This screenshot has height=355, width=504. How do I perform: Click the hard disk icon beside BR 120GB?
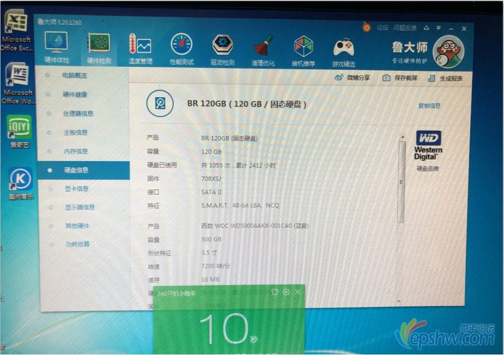coord(160,103)
